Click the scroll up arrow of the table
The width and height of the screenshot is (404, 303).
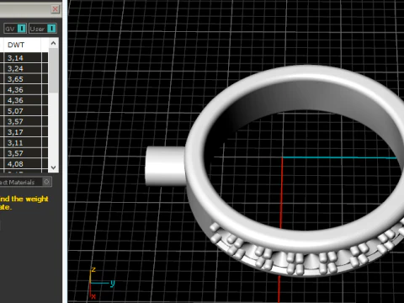click(x=53, y=43)
